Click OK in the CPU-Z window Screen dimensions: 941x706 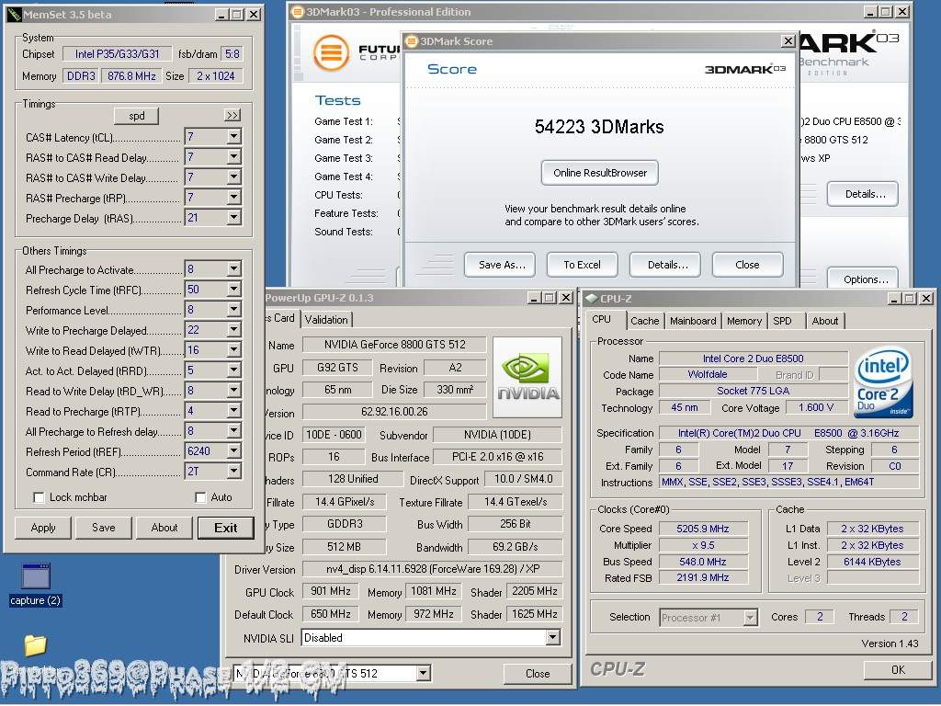click(x=898, y=670)
